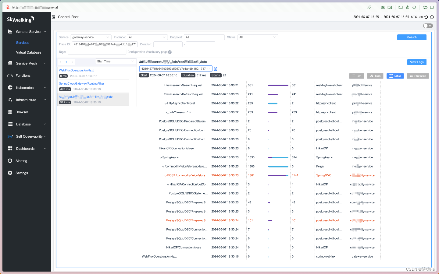Toggle the V edit-mode switch
This screenshot has width=439, height=274.
pos(428,26)
